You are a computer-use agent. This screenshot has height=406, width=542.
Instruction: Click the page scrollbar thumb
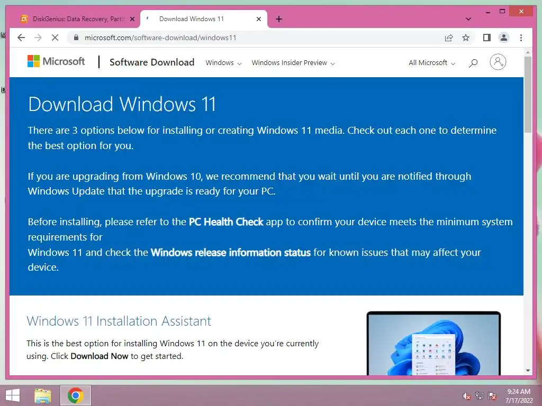tap(528, 94)
